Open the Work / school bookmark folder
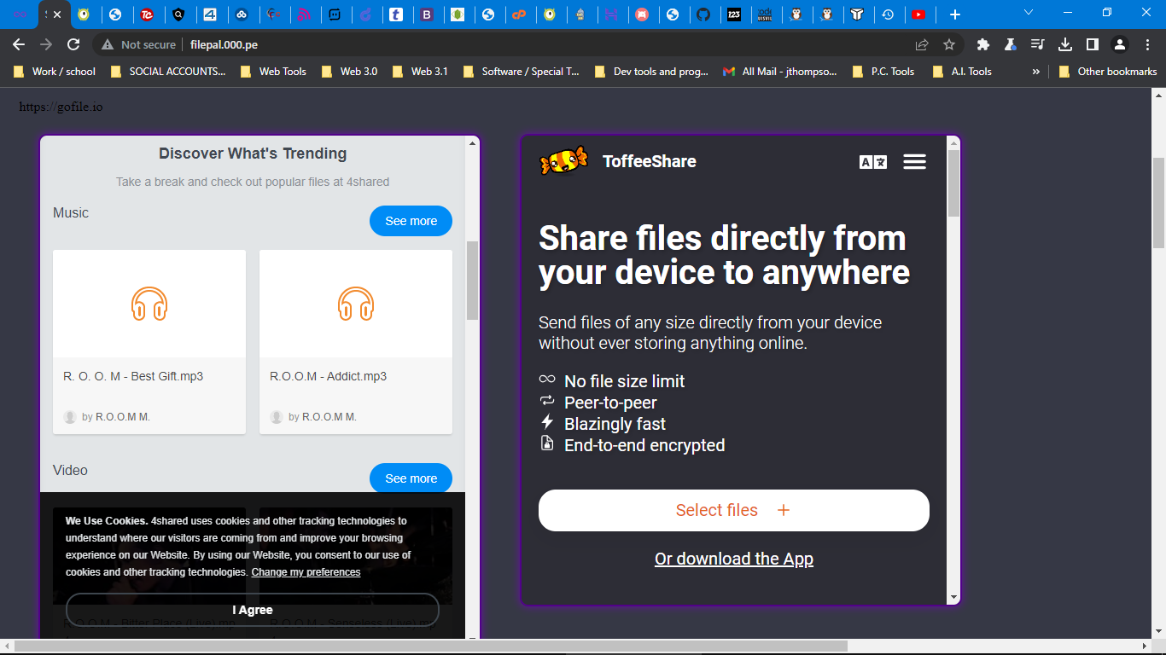Image resolution: width=1166 pixels, height=655 pixels. point(55,72)
